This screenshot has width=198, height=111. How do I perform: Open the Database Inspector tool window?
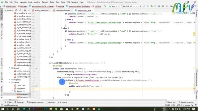[x=35, y=102]
